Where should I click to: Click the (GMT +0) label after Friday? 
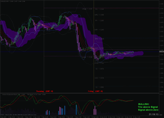pos(99,91)
